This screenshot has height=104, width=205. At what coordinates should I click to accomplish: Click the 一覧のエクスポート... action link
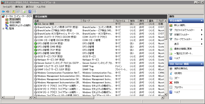point(183,53)
